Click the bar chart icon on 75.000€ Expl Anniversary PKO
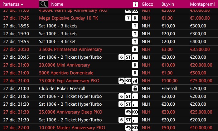 [x=135, y=81]
